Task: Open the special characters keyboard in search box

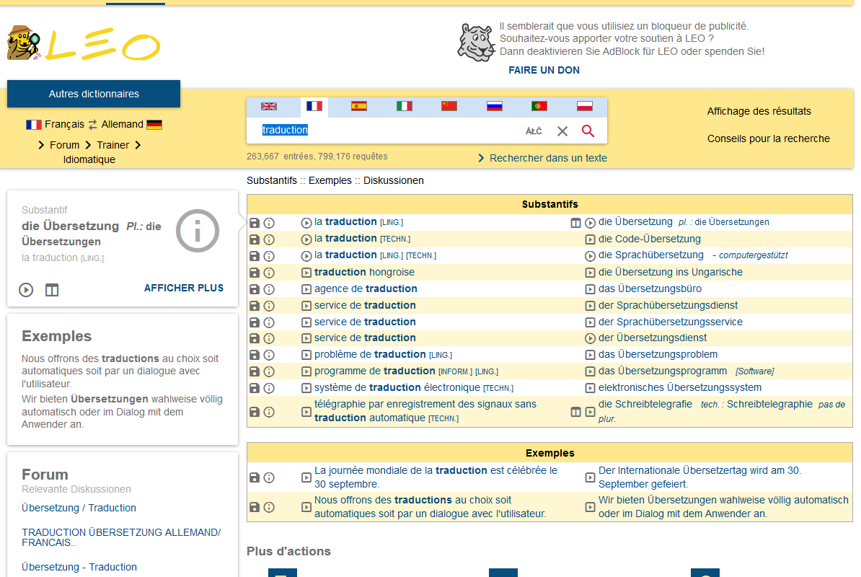Action: tap(533, 131)
